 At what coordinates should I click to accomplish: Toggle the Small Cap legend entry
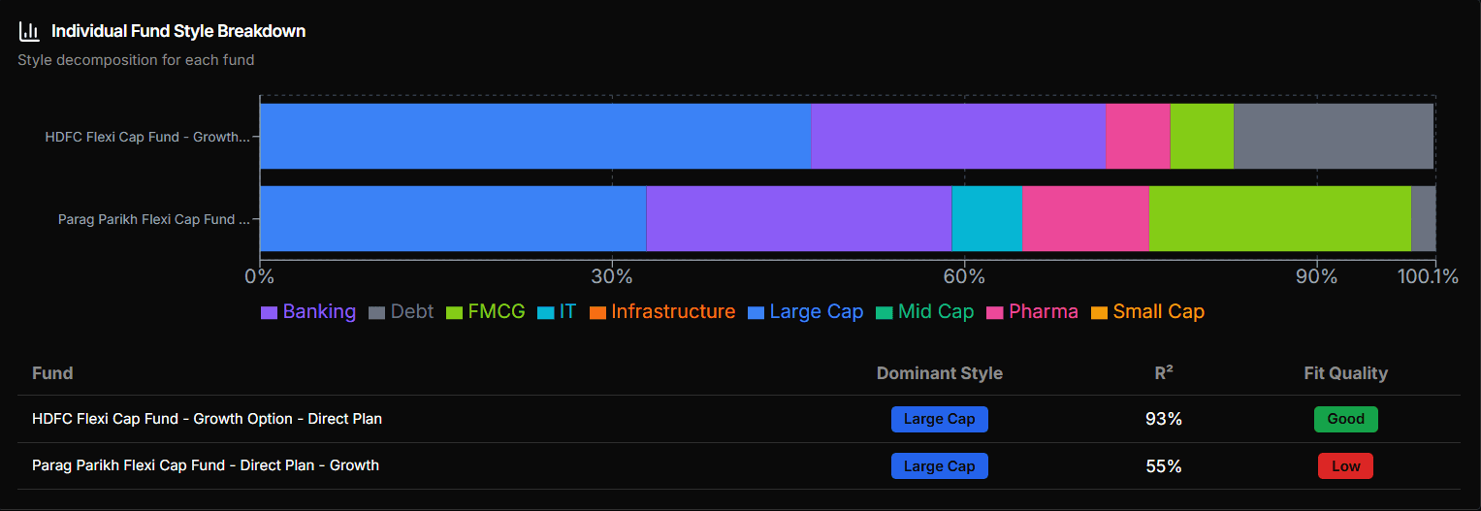[x=1147, y=312]
